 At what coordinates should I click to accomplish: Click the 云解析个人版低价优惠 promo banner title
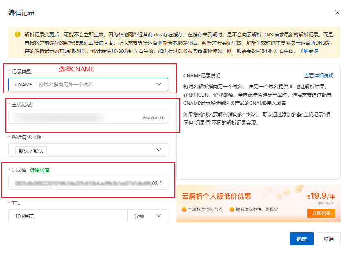click(217, 196)
